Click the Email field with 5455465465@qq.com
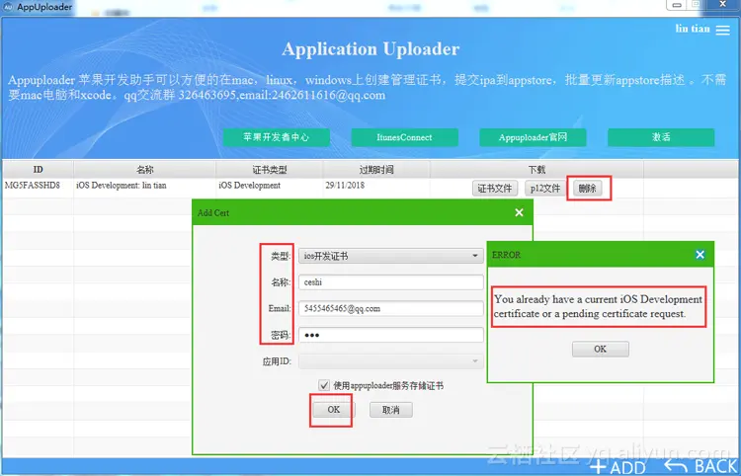Viewport: 741px width, 476px height. point(391,309)
